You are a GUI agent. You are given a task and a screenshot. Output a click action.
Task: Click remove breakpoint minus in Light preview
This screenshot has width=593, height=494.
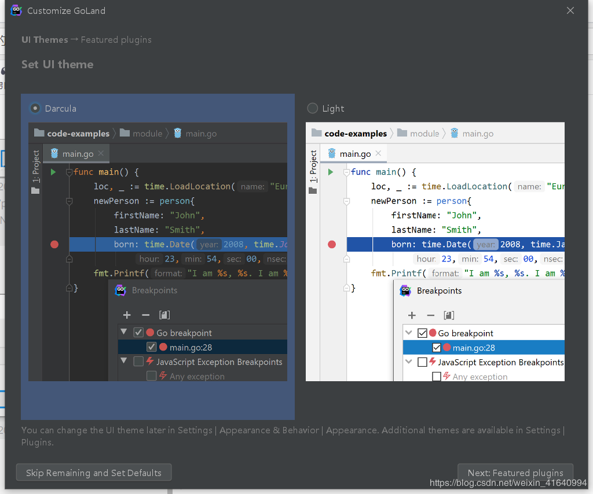pyautogui.click(x=430, y=315)
